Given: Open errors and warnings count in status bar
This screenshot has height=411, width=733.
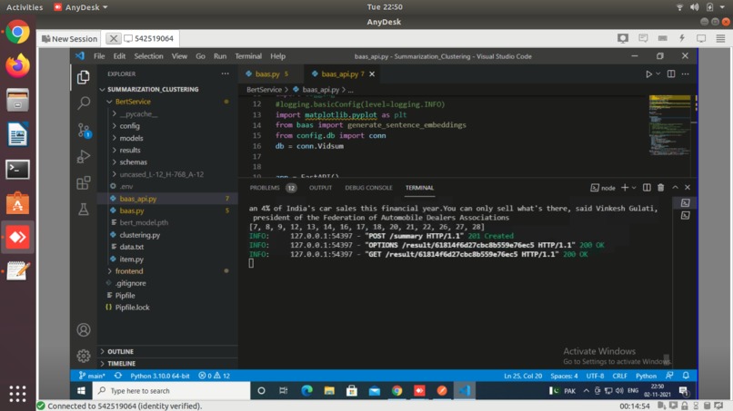Looking at the screenshot, I should (x=214, y=376).
